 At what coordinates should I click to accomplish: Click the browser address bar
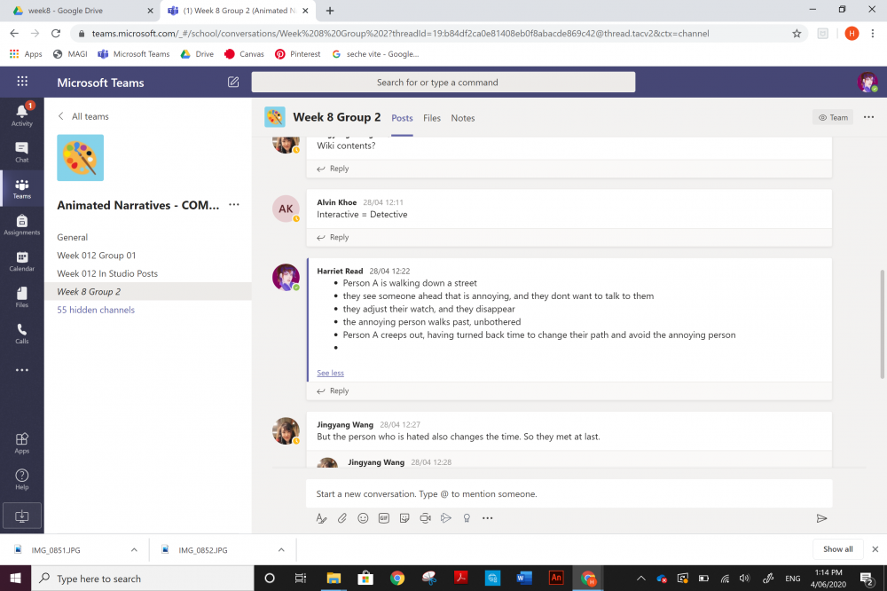pos(430,34)
